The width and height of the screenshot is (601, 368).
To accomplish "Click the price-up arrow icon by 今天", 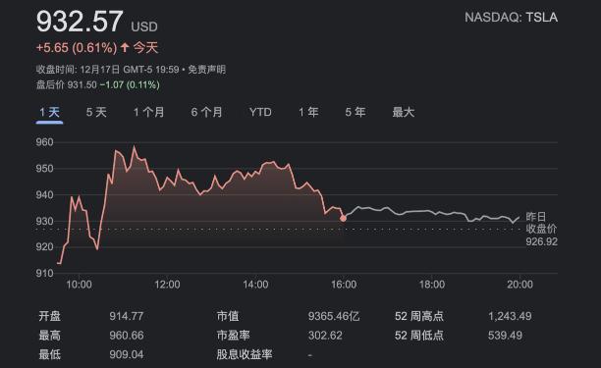I will pos(125,47).
